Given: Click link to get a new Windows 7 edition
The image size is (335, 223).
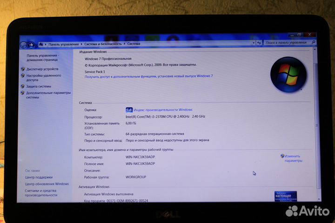Looking at the screenshot, I should tap(149, 76).
